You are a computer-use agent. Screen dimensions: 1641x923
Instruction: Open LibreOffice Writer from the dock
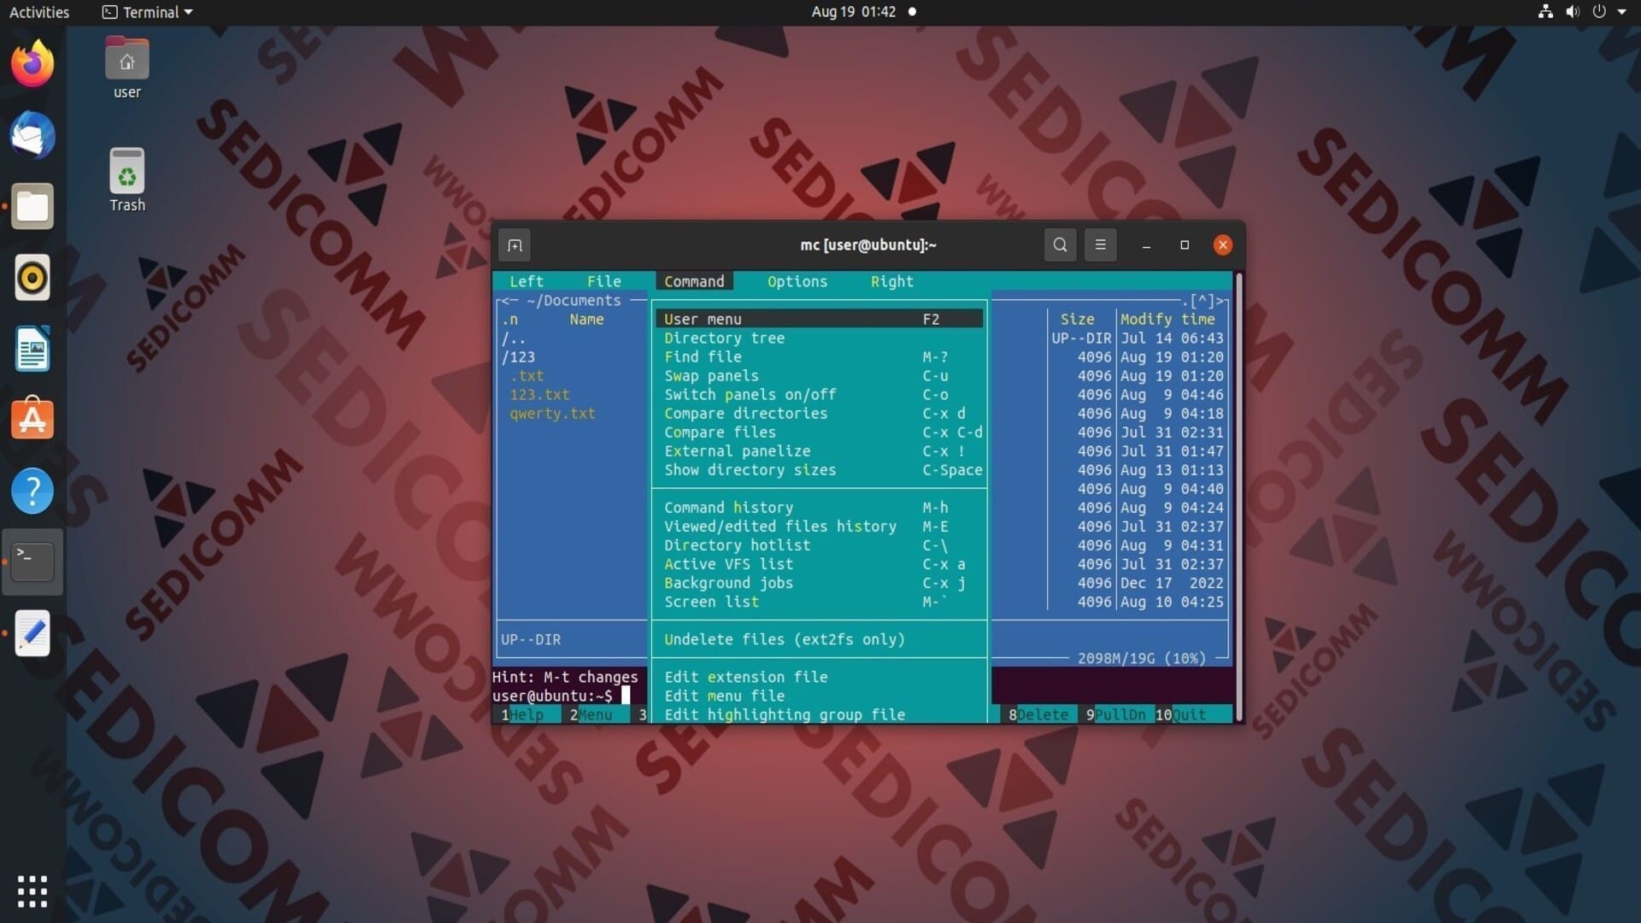pos(32,349)
